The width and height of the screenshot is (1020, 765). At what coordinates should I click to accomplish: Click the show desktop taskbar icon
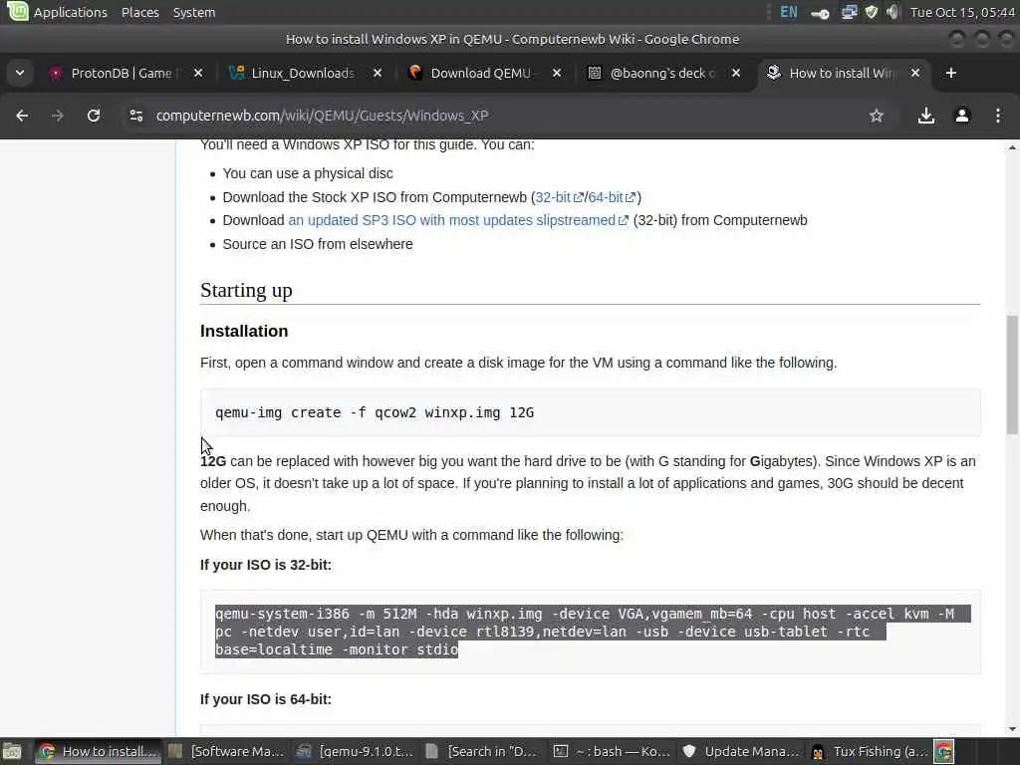(x=13, y=752)
